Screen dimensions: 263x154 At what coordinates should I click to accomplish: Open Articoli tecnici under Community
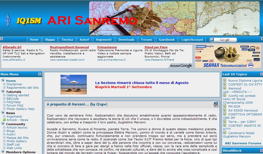17,128
